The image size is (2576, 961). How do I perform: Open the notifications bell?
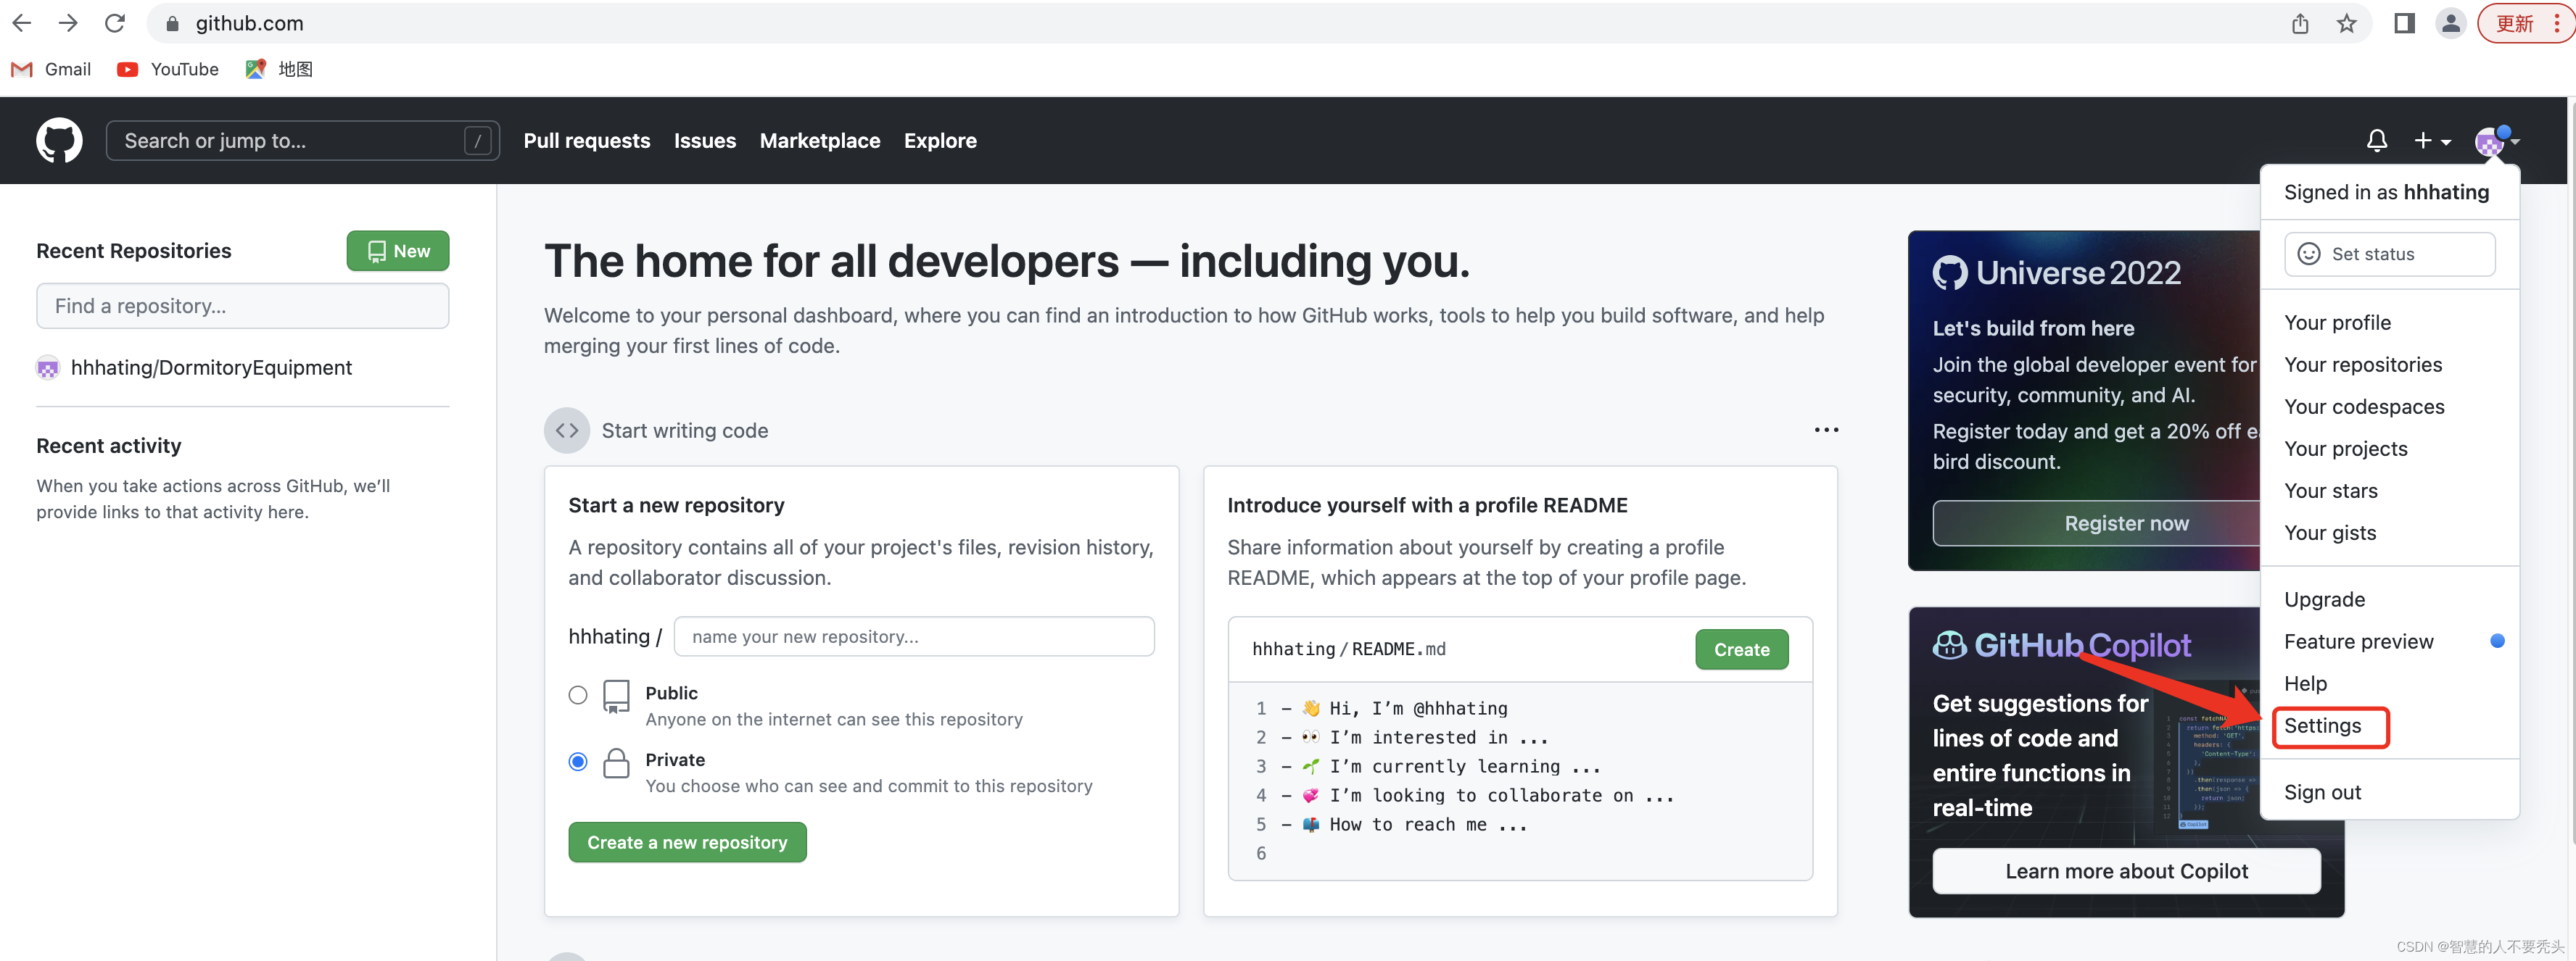2376,141
